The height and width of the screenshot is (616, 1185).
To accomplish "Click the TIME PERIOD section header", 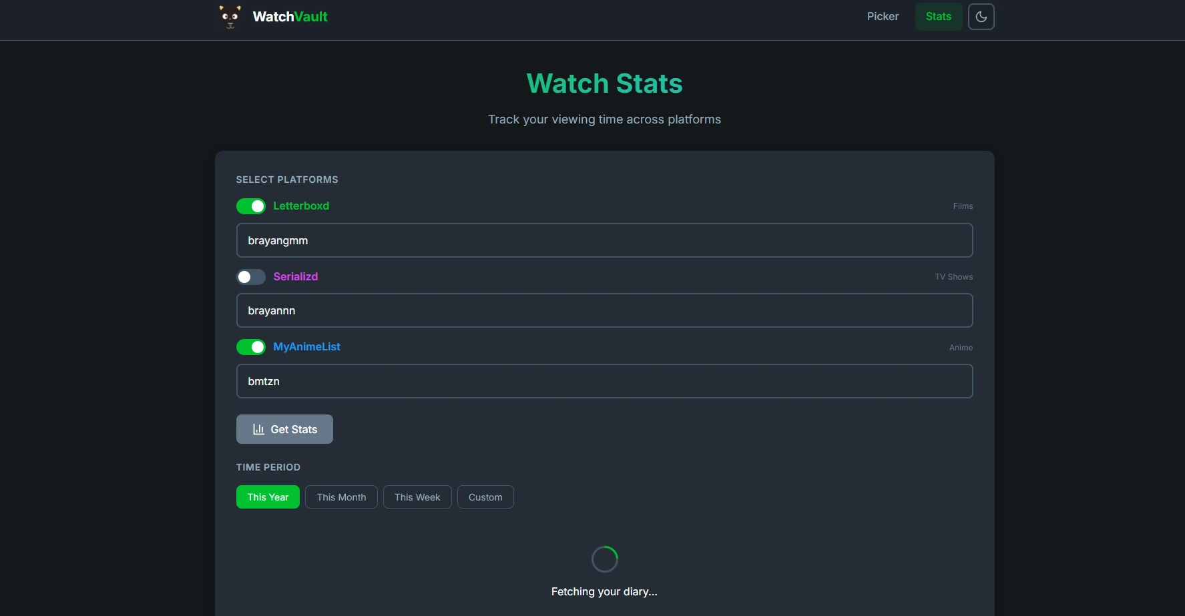I will point(268,467).
